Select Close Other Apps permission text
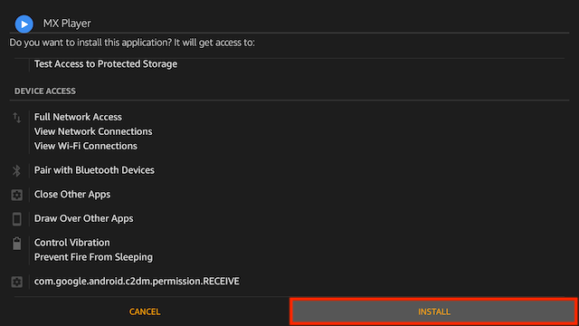Screen dimensions: 579x326 (72, 194)
